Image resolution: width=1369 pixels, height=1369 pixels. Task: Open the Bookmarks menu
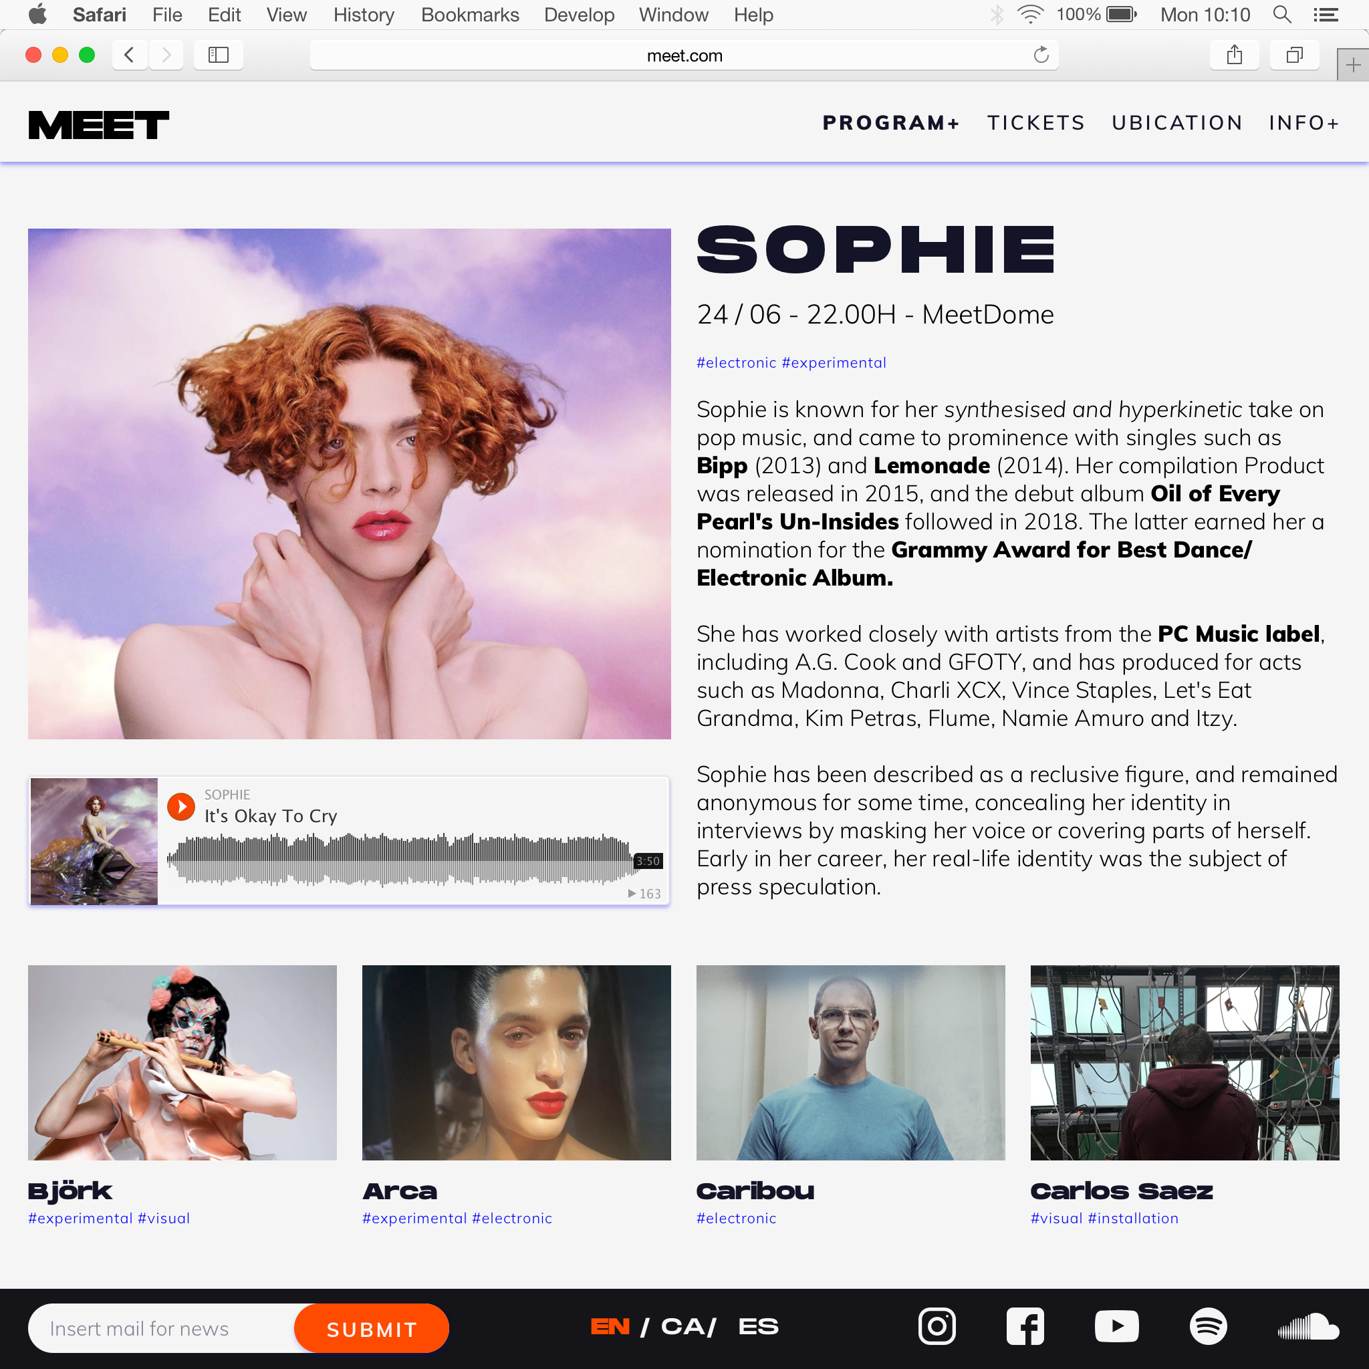(x=470, y=15)
